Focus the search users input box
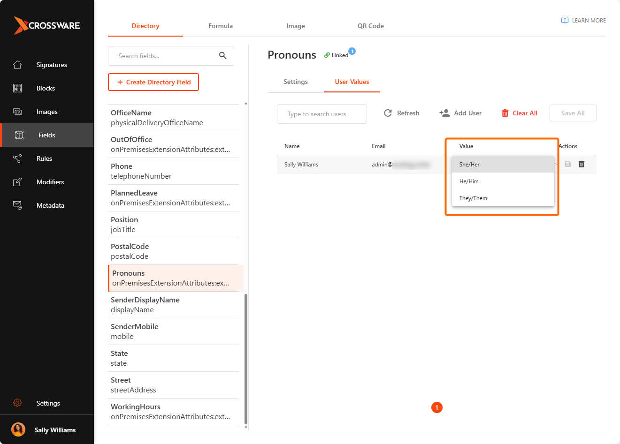620x444 pixels. click(x=322, y=114)
